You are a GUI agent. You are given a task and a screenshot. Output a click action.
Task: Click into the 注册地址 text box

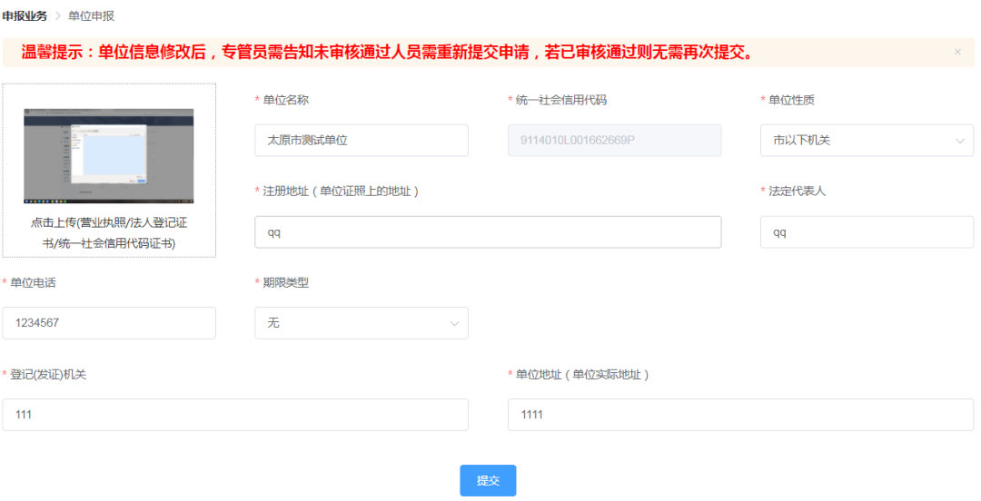click(x=487, y=232)
